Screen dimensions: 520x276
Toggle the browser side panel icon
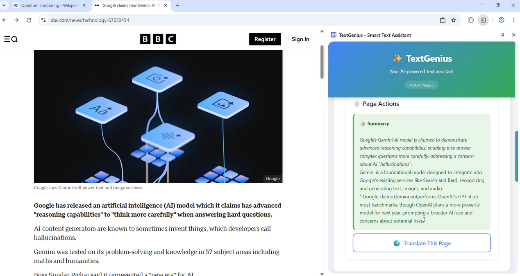(x=484, y=20)
